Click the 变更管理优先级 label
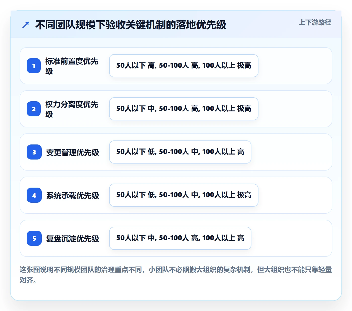The height and width of the screenshot is (311, 352). 73,152
